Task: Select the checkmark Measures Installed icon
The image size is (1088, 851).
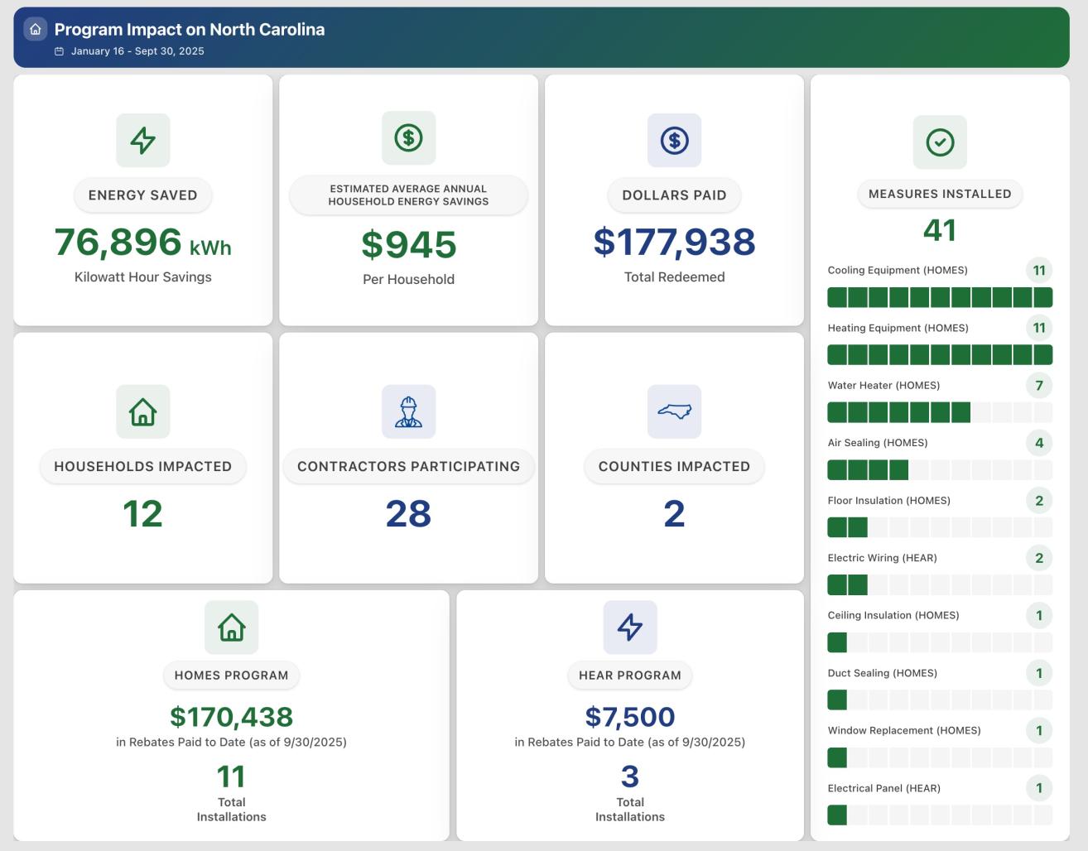Action: 940,142
